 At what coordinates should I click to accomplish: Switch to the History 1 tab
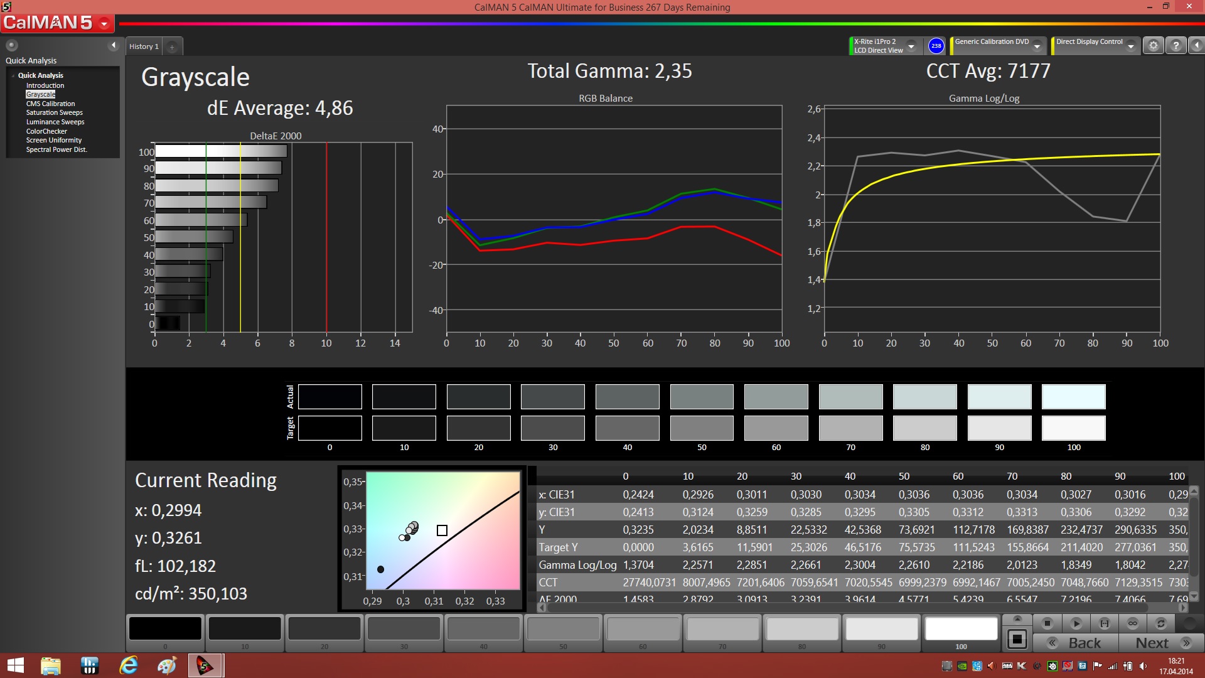click(144, 46)
